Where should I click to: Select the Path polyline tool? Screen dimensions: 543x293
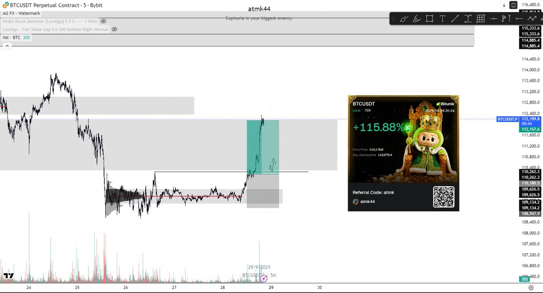(532, 19)
